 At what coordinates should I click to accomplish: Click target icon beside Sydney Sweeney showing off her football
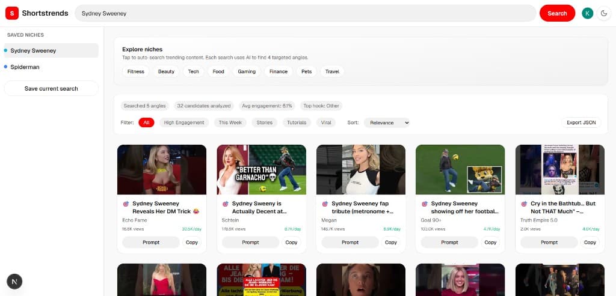click(425, 204)
